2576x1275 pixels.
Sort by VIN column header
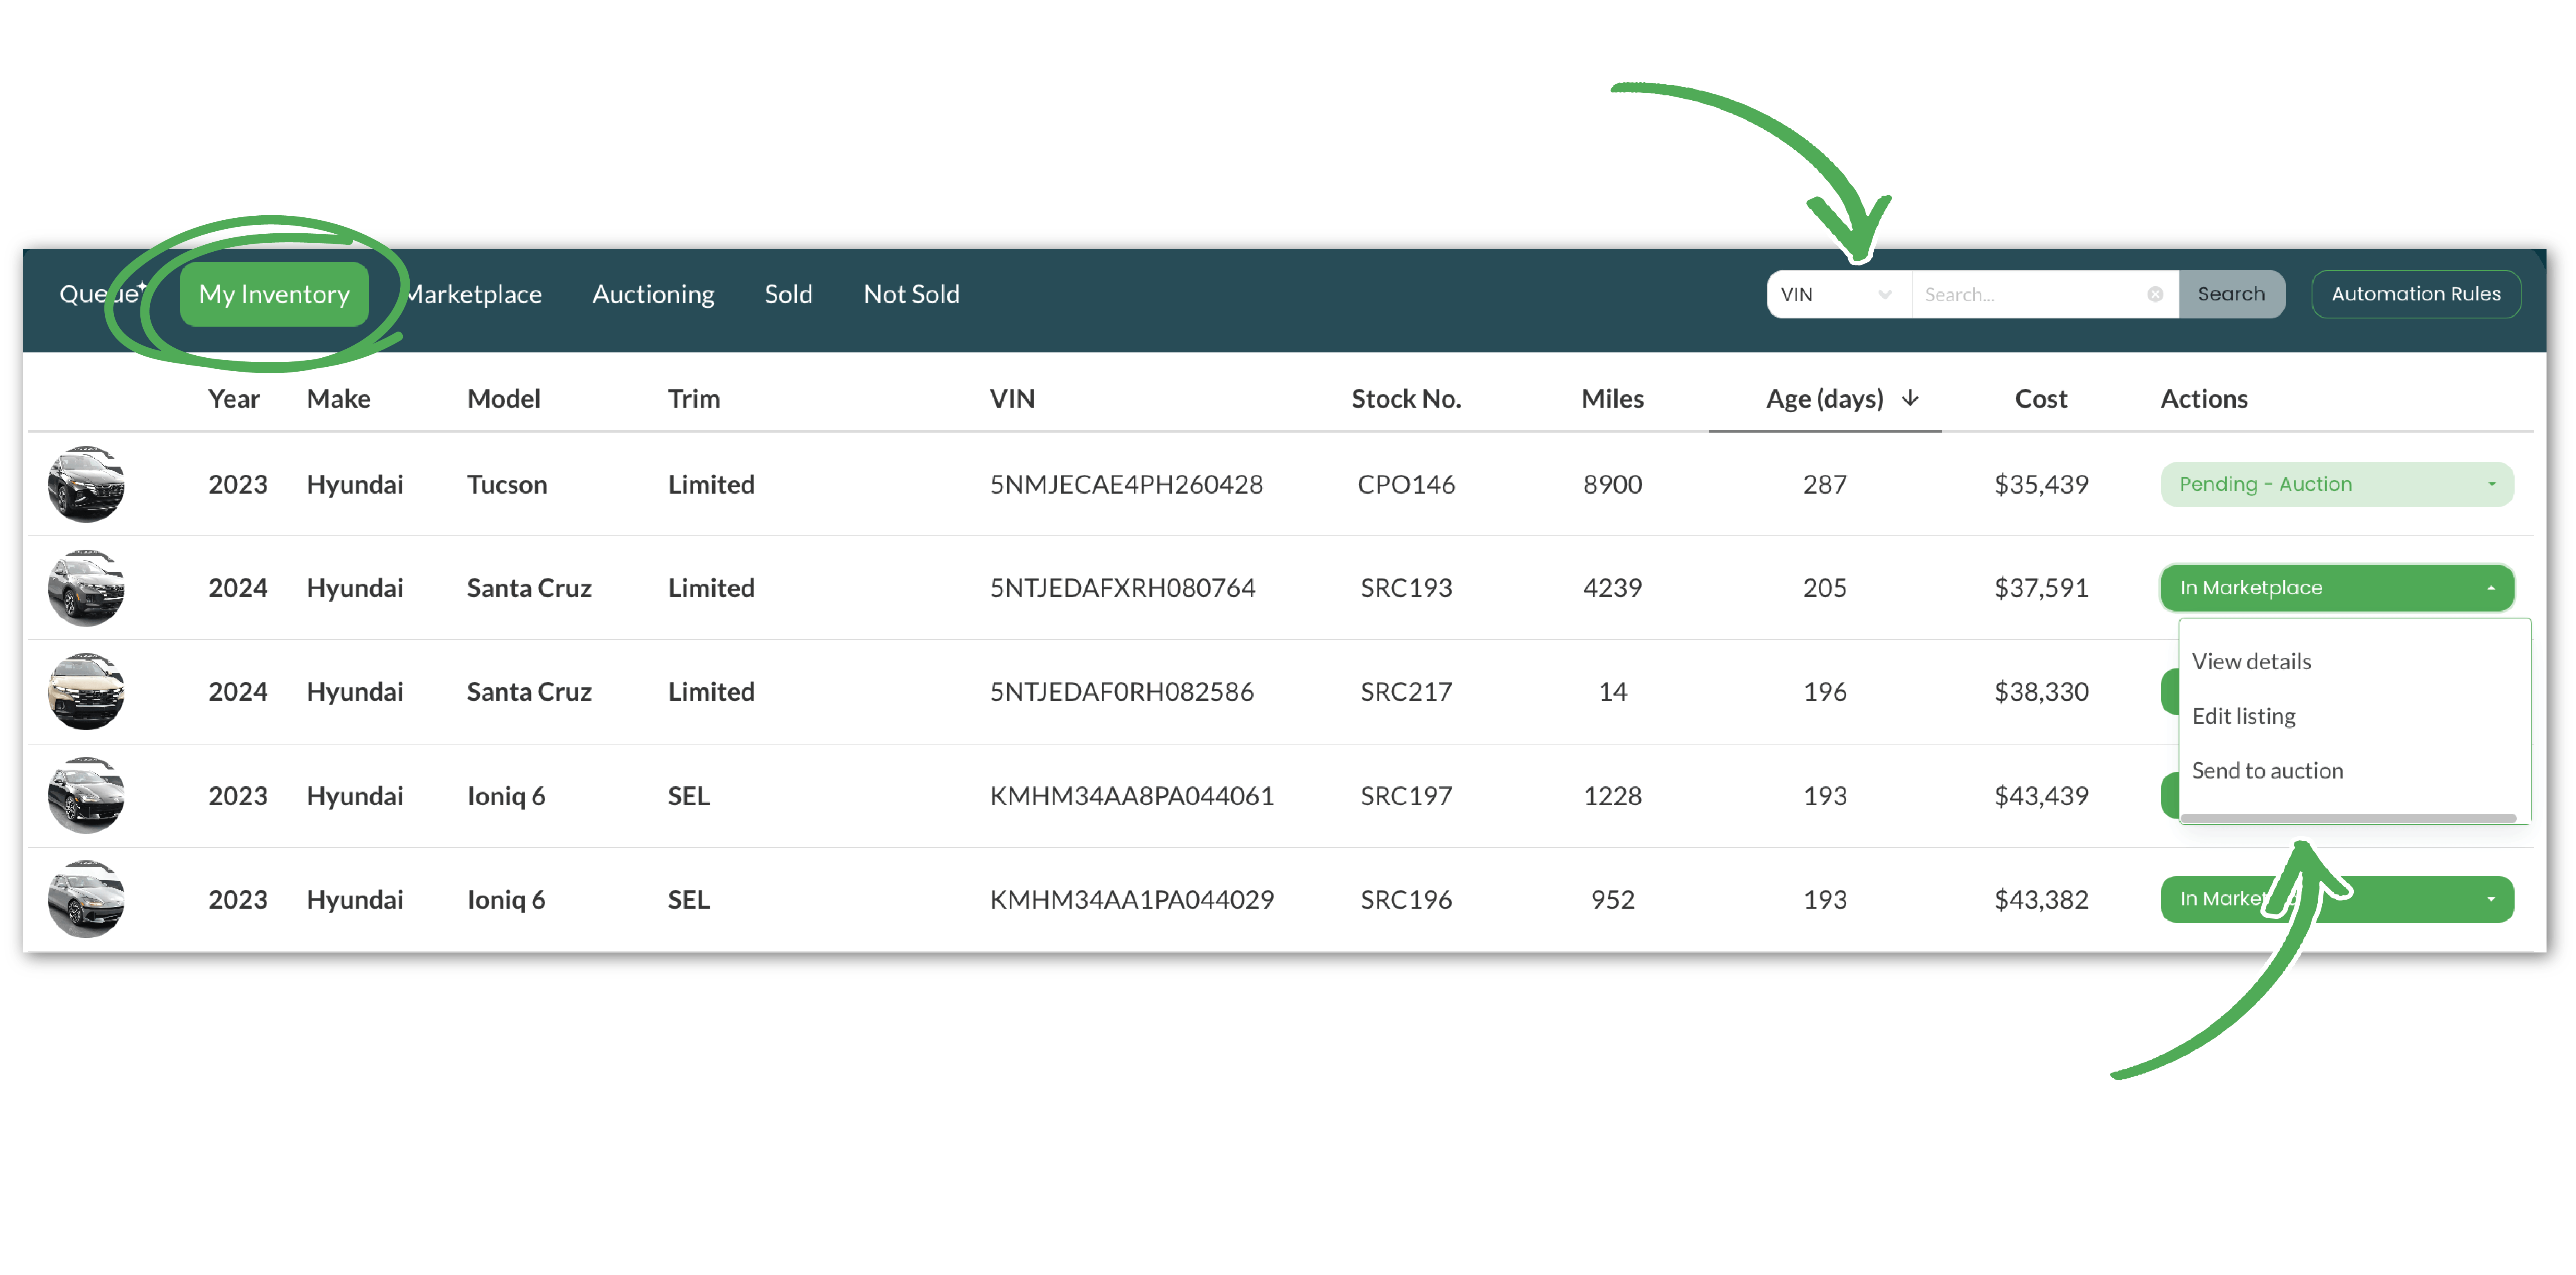(x=1012, y=399)
